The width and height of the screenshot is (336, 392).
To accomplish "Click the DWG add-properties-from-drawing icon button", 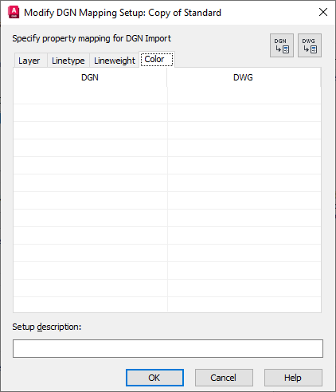I will (x=310, y=45).
